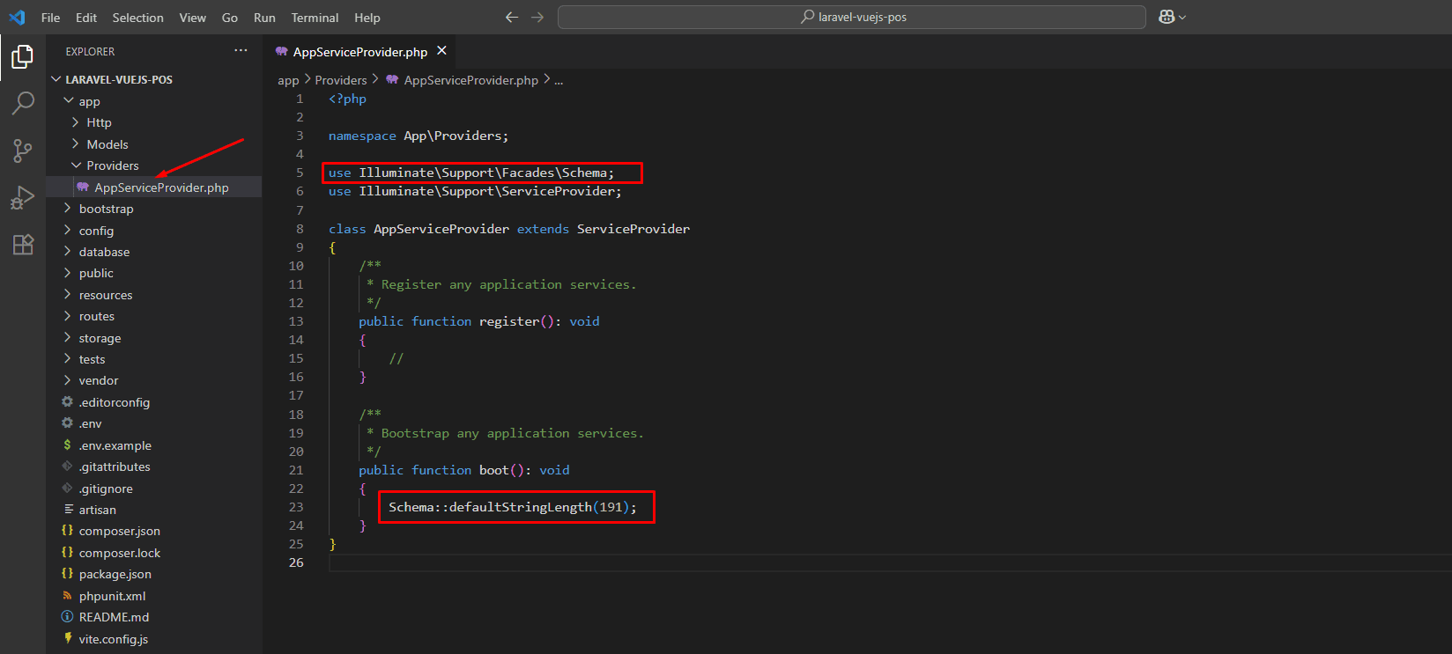Image resolution: width=1452 pixels, height=654 pixels.
Task: Go forward using the right arrow
Action: 537,18
